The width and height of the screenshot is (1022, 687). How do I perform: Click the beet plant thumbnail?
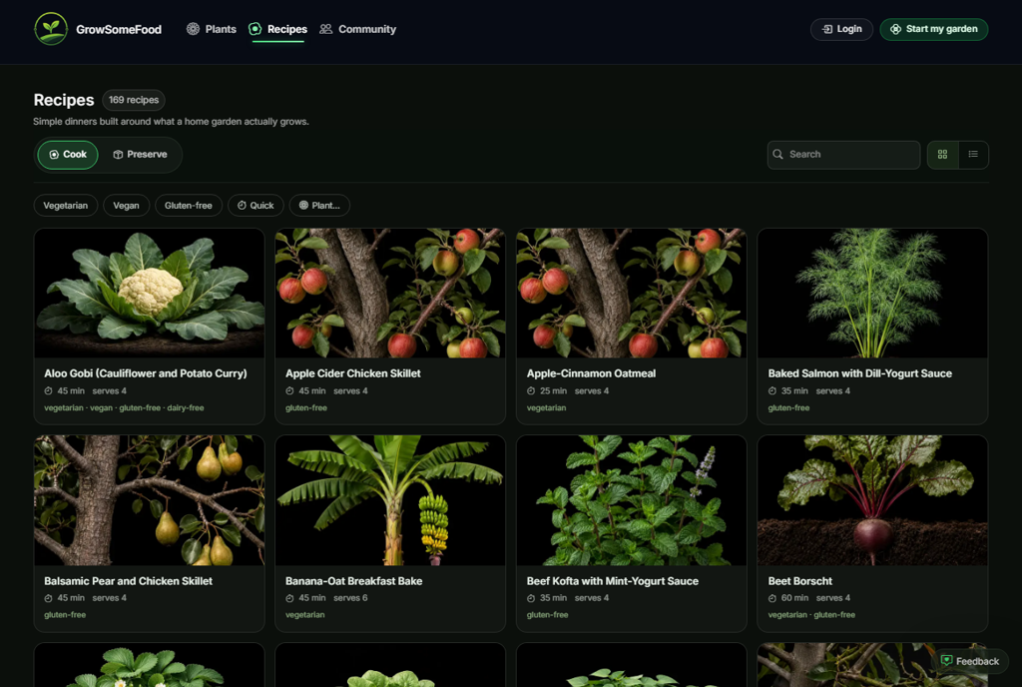tap(872, 500)
